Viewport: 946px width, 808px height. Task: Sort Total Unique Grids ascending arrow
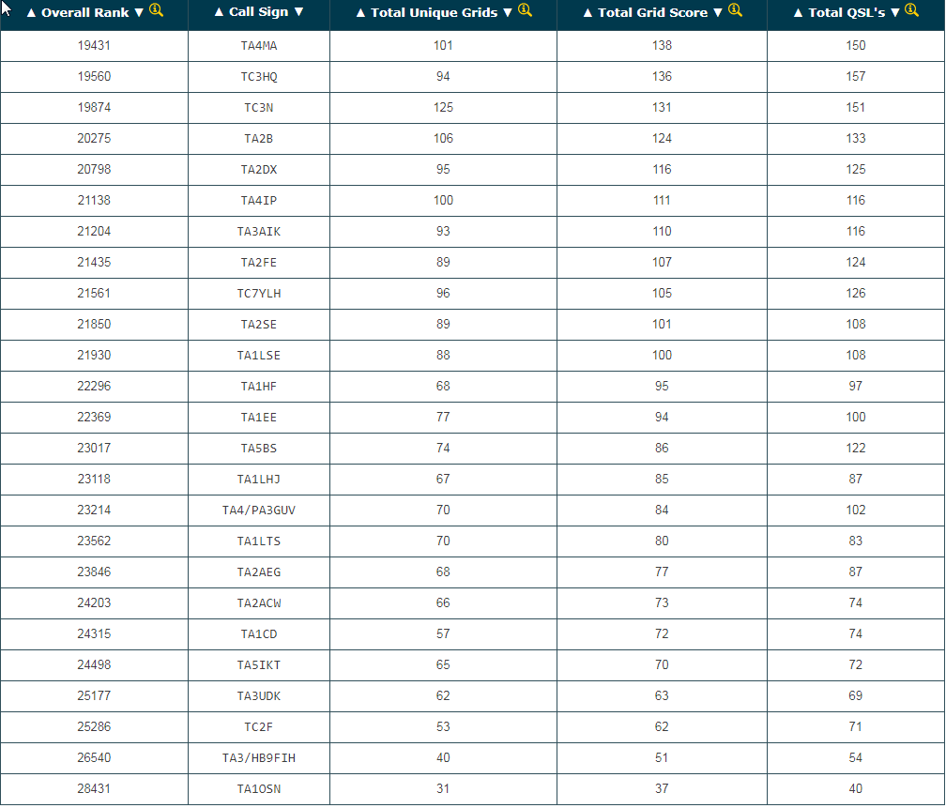click(x=360, y=13)
